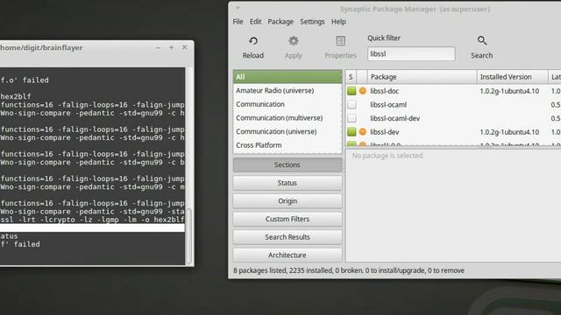Select the Amateur Radio (universe) section
Screen dimensions: 561x315
pos(288,91)
